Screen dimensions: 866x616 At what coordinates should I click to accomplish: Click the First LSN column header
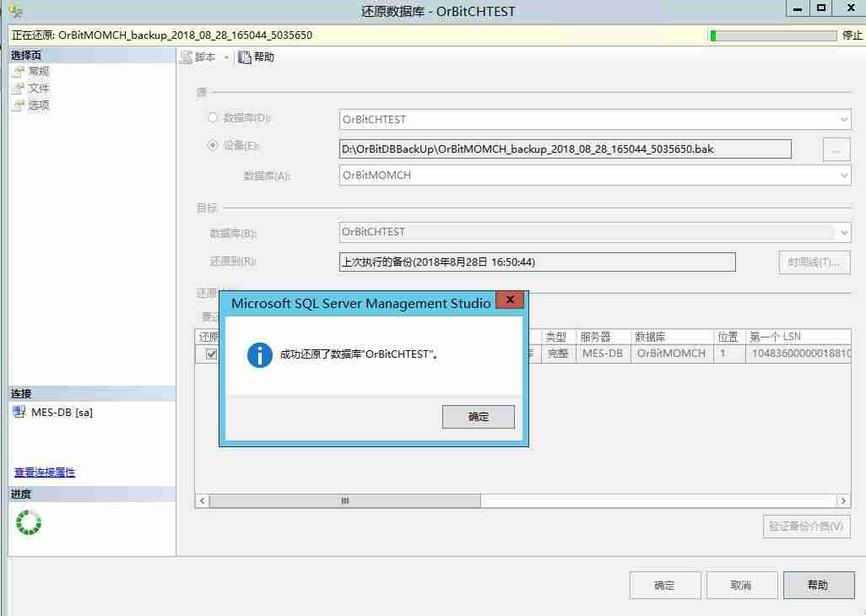[798, 336]
